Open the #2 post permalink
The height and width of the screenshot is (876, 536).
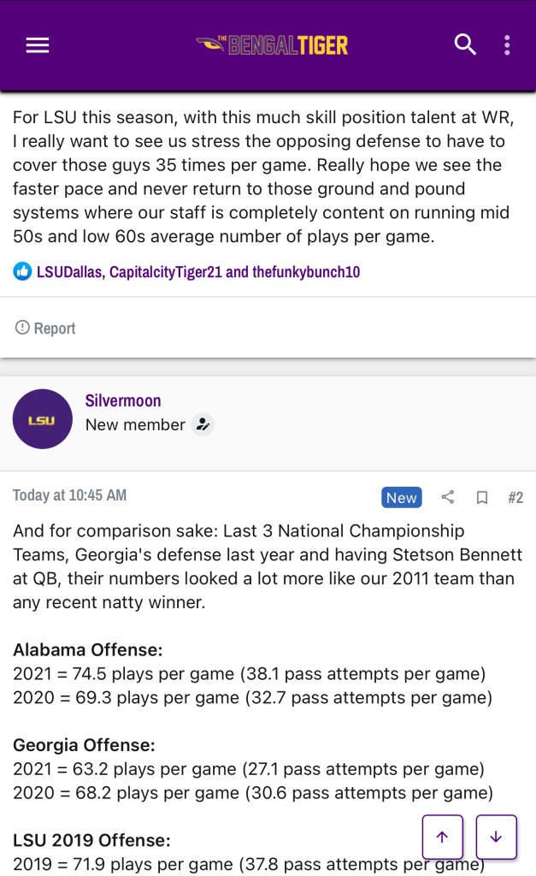pos(515,497)
